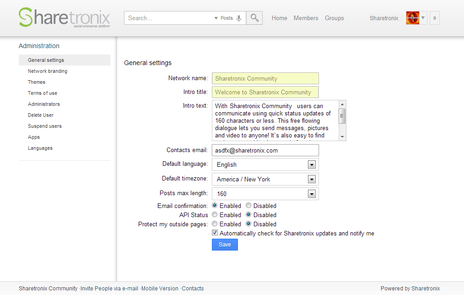This screenshot has width=464, height=295.
Task: Click the user avatar thumbnail
Action: pyautogui.click(x=412, y=18)
